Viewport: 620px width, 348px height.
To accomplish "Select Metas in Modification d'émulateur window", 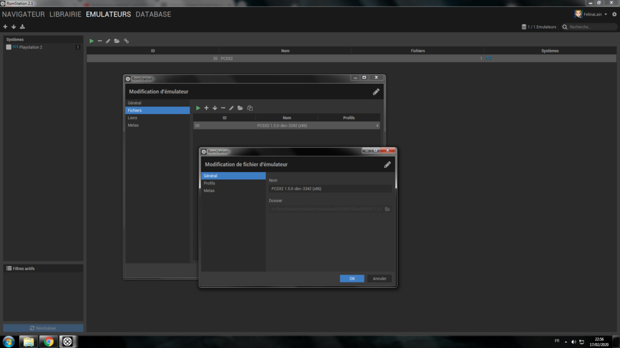I will [157, 125].
